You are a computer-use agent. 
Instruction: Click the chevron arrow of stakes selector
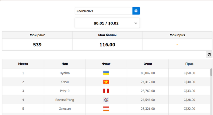click(136, 23)
